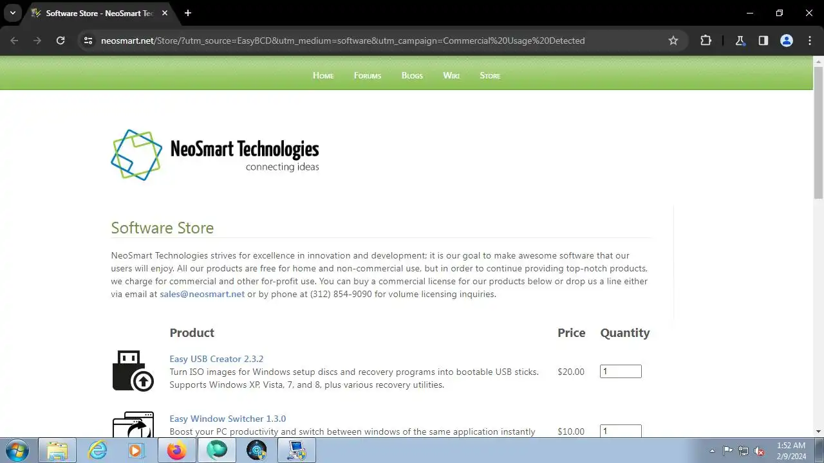Open the Store menu item
824x463 pixels.
(490, 75)
